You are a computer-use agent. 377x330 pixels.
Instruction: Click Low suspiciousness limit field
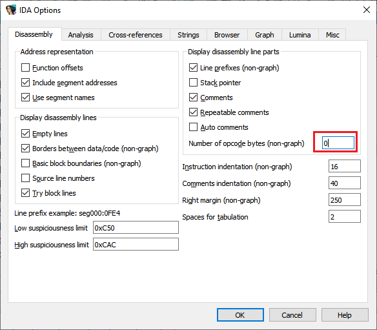pos(136,227)
